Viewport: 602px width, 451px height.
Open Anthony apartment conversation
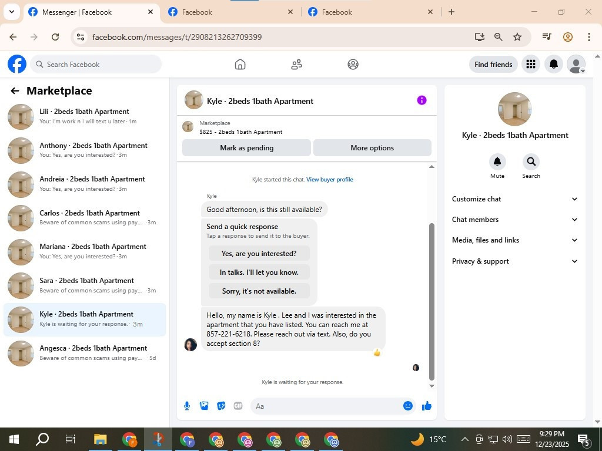(85, 150)
